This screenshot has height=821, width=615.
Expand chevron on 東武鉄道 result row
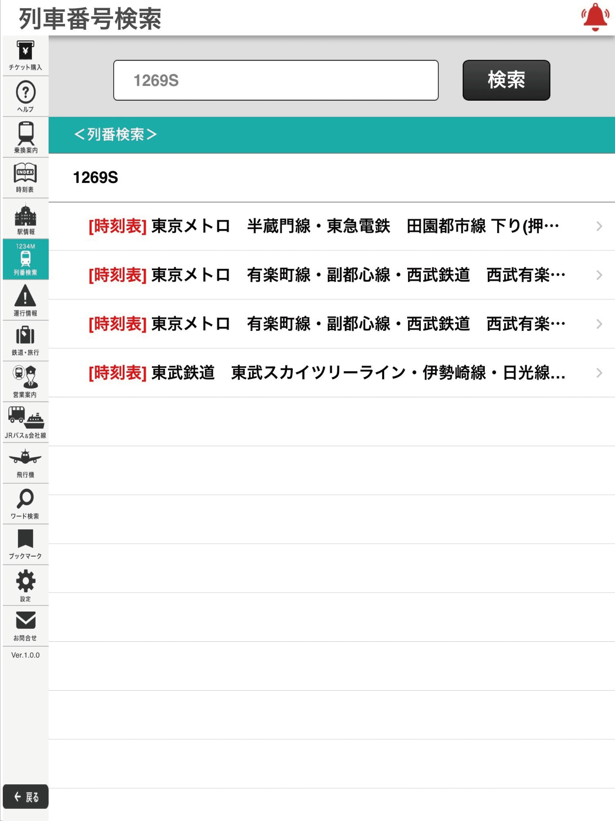(x=599, y=373)
